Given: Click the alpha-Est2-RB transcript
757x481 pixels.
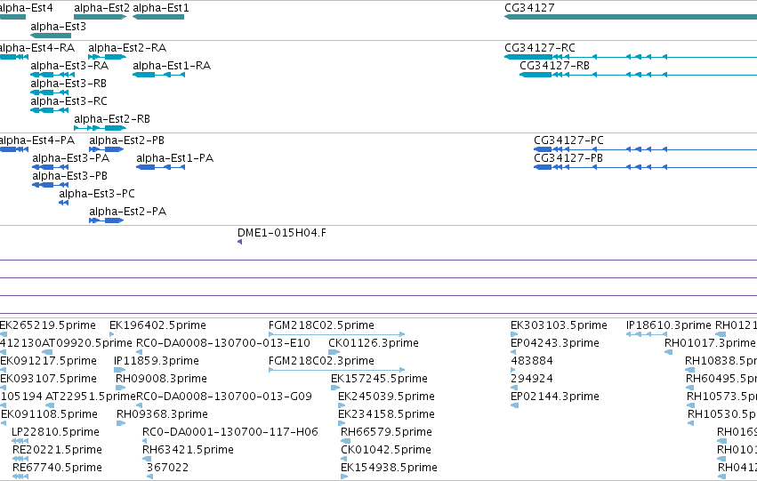Looking at the screenshot, I should coord(100,128).
